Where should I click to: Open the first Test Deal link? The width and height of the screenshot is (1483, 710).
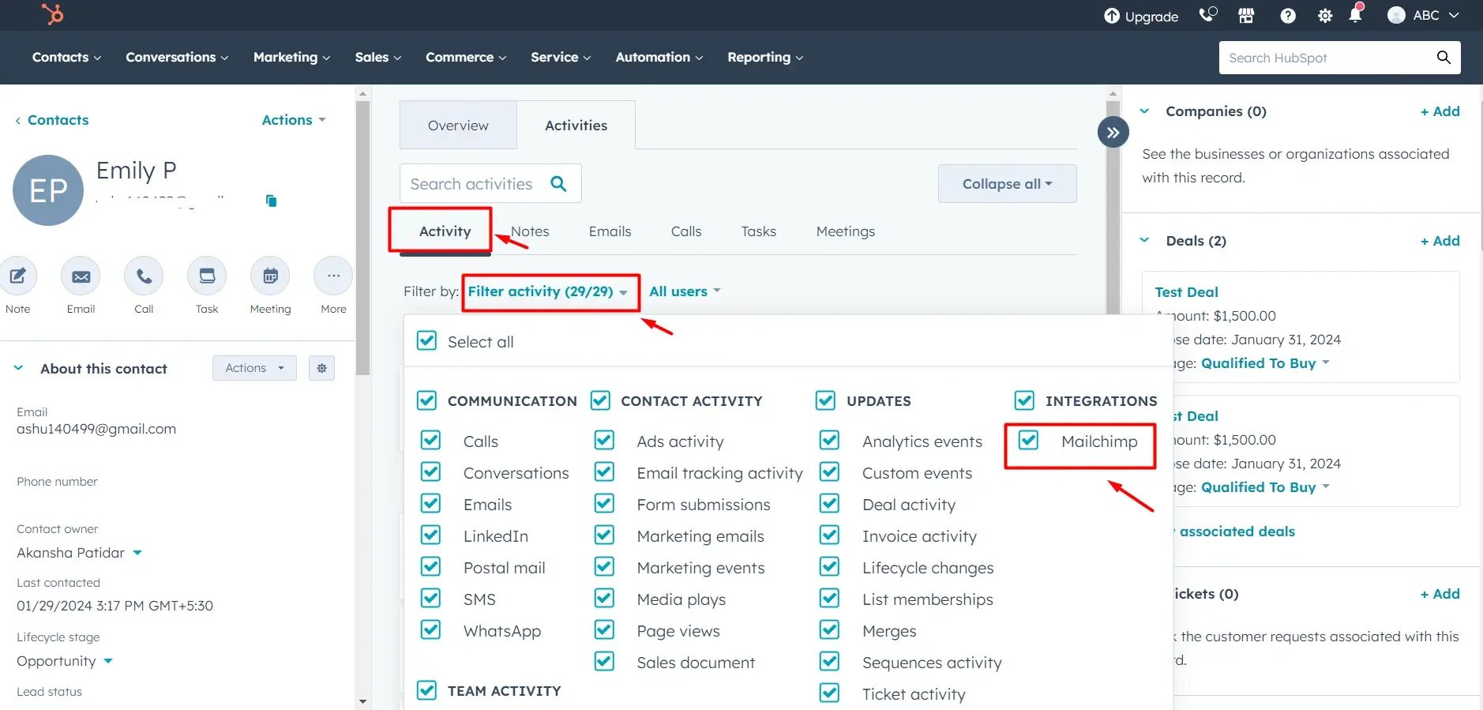point(1186,292)
